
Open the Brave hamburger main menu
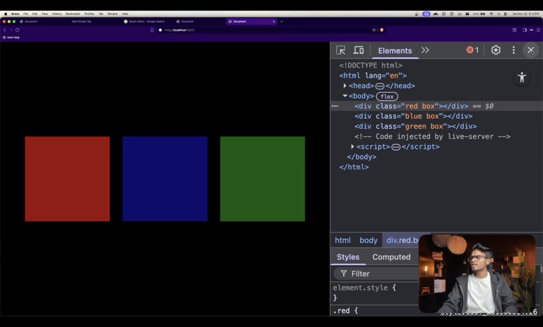coord(538,30)
